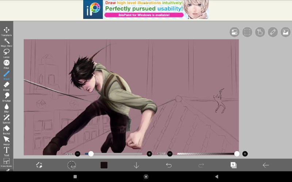Open the finger touch gesture settings
This screenshot has width=292, height=182.
coord(260,32)
